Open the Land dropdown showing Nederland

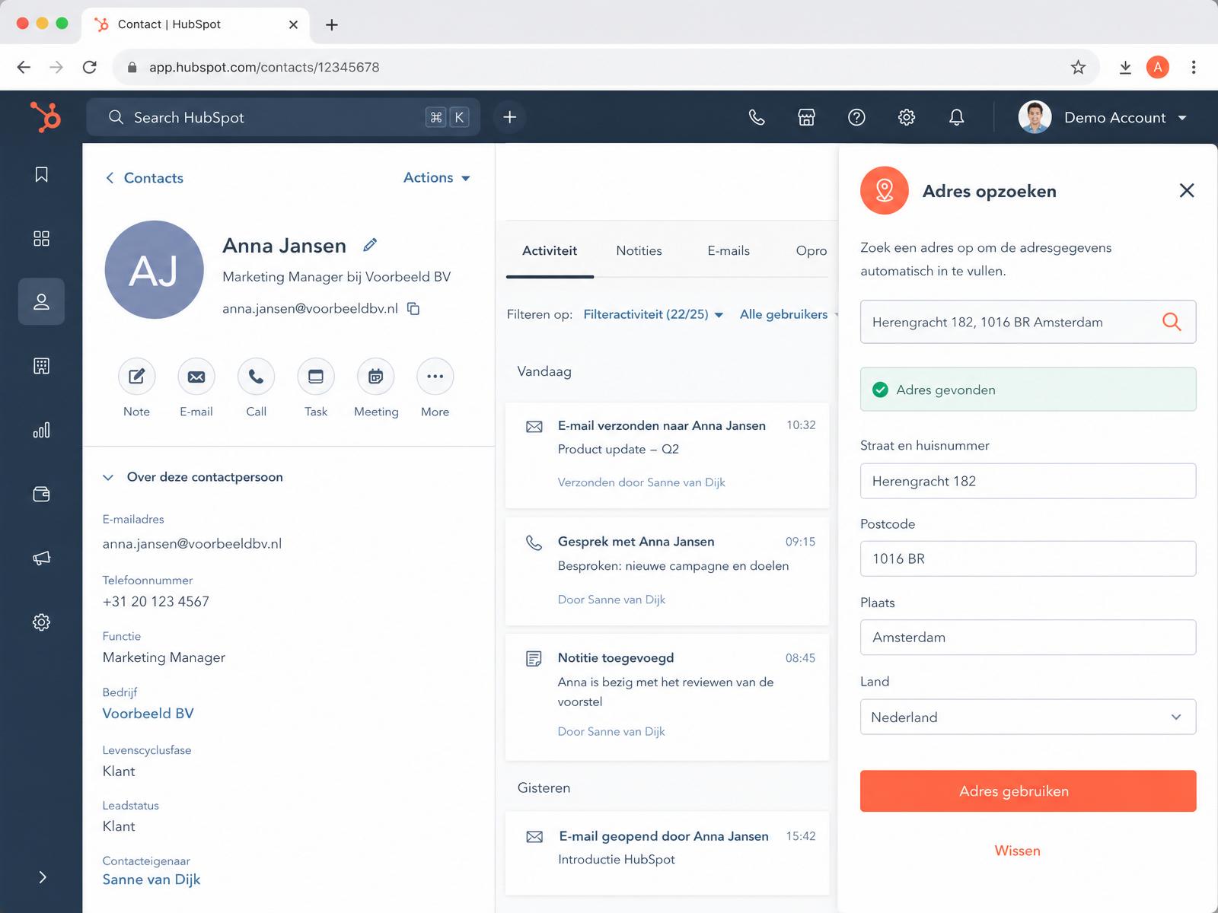[x=1028, y=717]
